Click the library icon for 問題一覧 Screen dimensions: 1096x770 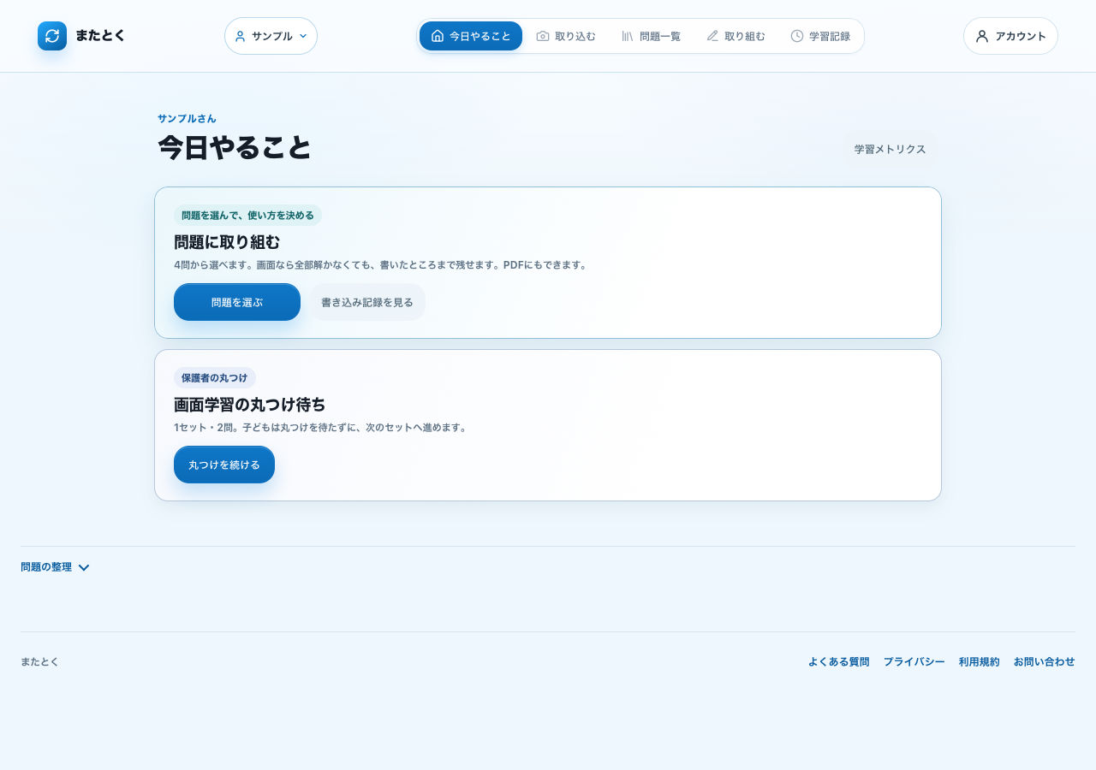[628, 36]
